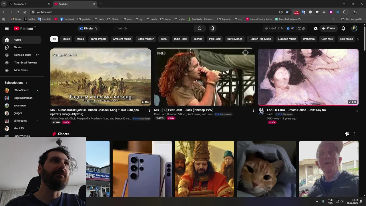
Task: Open Thumbnail Preview tool
Action: point(22,63)
